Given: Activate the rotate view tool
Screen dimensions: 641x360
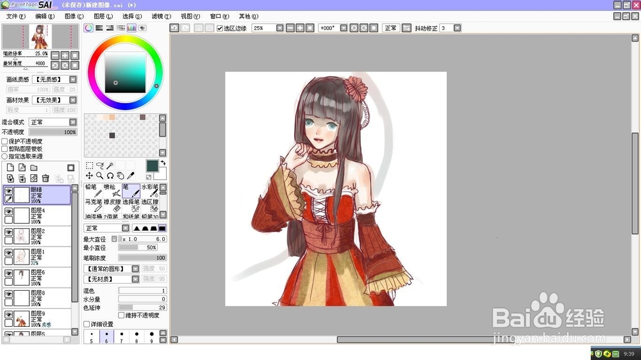Looking at the screenshot, I should tap(110, 176).
